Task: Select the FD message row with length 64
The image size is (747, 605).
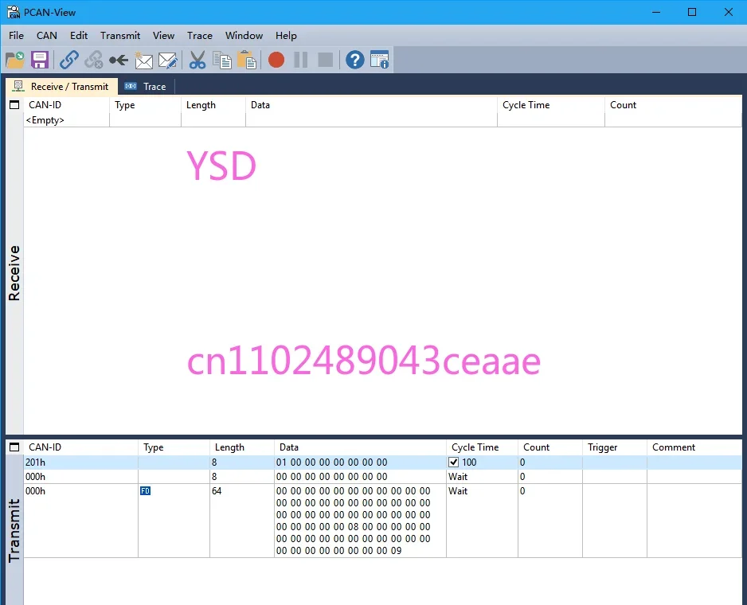Action: click(x=382, y=521)
